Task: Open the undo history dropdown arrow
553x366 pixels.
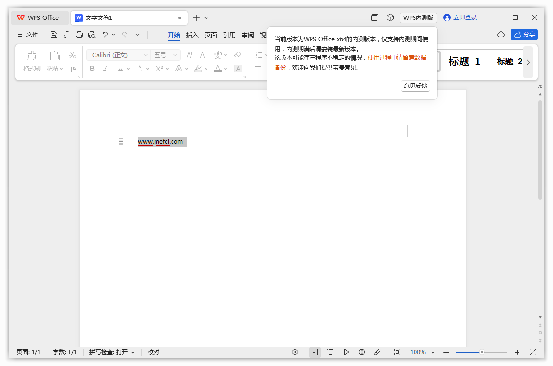Action: [x=113, y=35]
